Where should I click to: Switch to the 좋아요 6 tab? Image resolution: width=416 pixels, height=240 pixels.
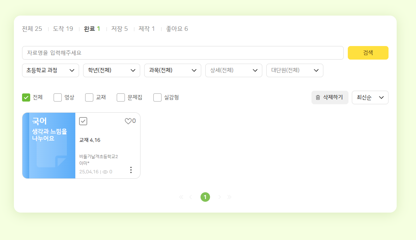[x=177, y=29]
